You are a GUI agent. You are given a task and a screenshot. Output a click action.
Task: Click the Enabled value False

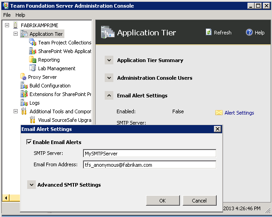coord(178,111)
